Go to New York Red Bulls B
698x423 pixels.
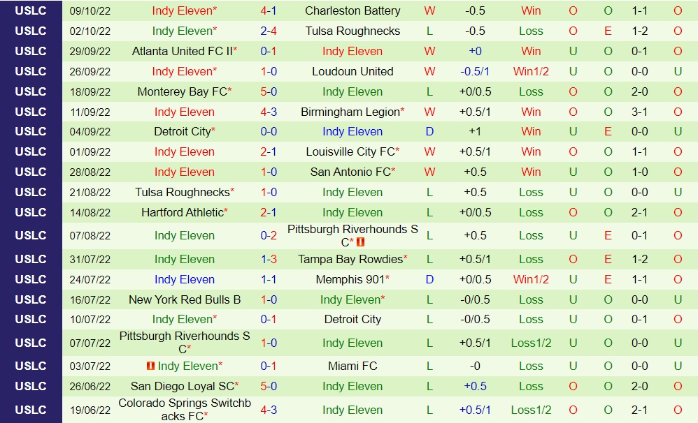(185, 300)
